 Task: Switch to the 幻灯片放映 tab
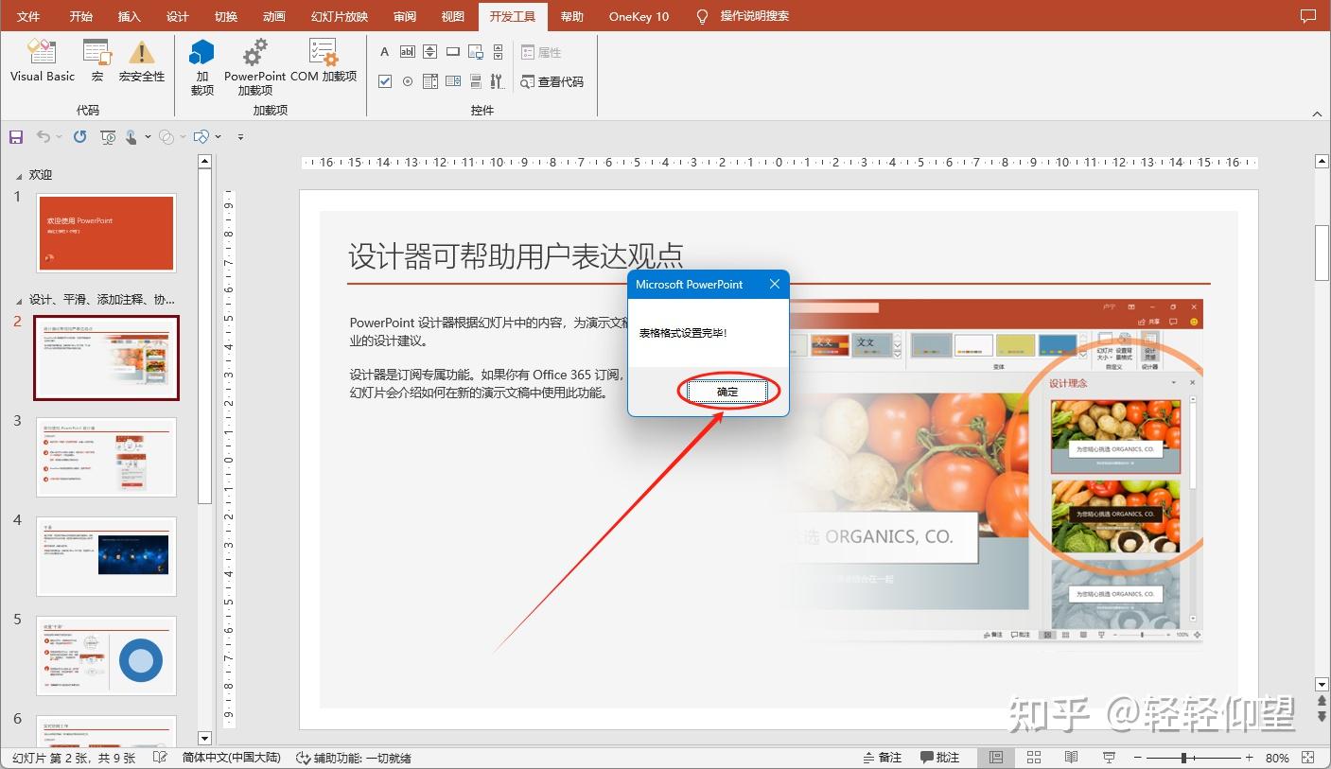click(x=339, y=16)
